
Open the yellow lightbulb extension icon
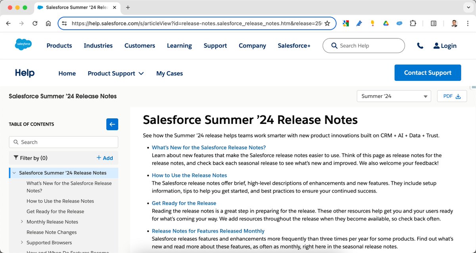(x=372, y=23)
